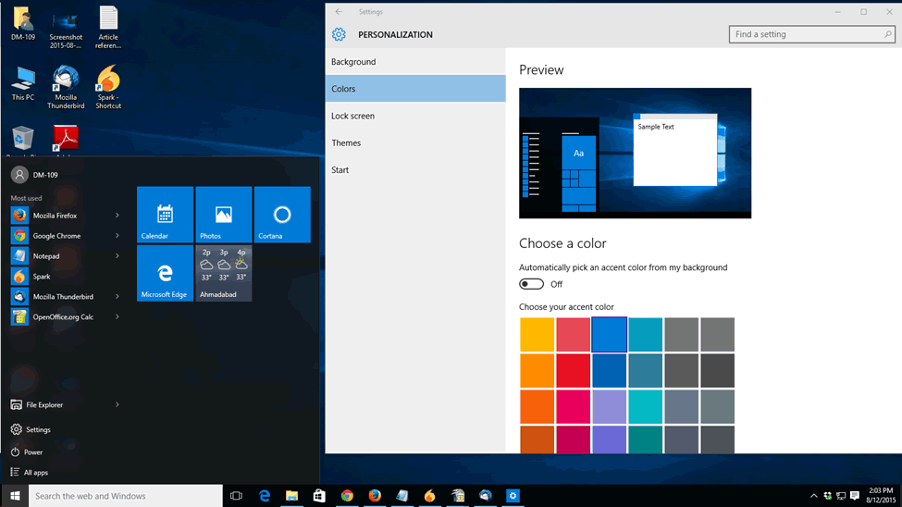The width and height of the screenshot is (902, 507).
Task: Toggle automatic accent color switch
Action: pos(531,284)
